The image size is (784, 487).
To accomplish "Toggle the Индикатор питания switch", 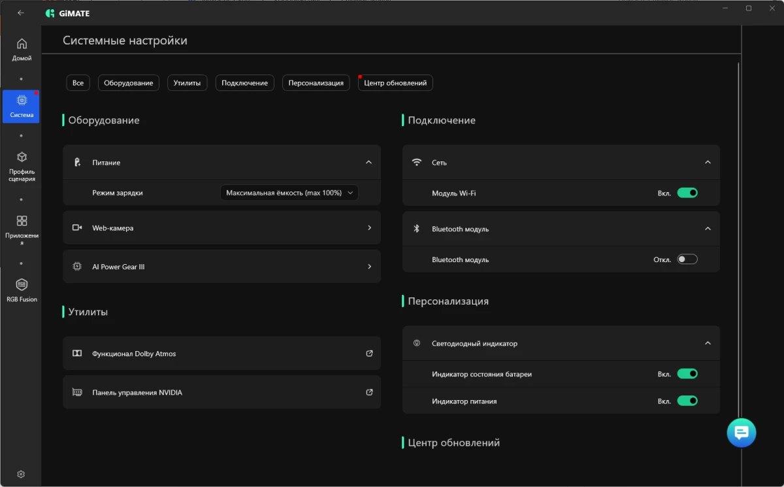I will click(x=687, y=401).
